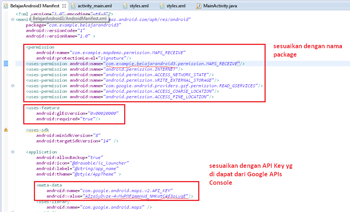Viewport: 350px width, 212px height.
Task: Click the application opening tag
Action: click(x=42, y=152)
